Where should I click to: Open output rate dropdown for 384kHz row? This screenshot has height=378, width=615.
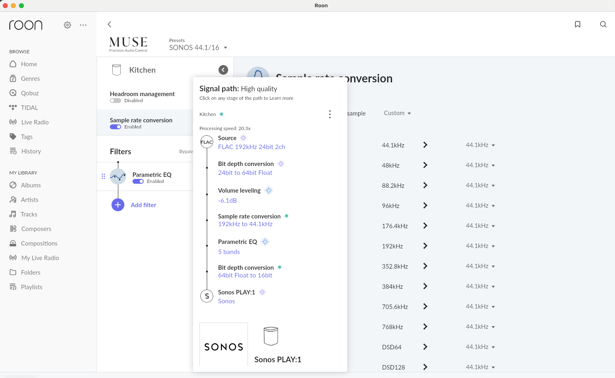pos(480,286)
